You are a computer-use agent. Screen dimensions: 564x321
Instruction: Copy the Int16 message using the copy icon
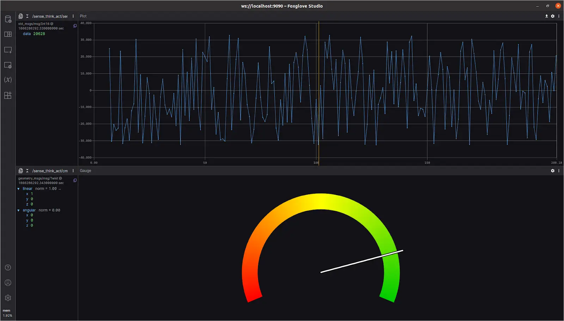coord(75,26)
